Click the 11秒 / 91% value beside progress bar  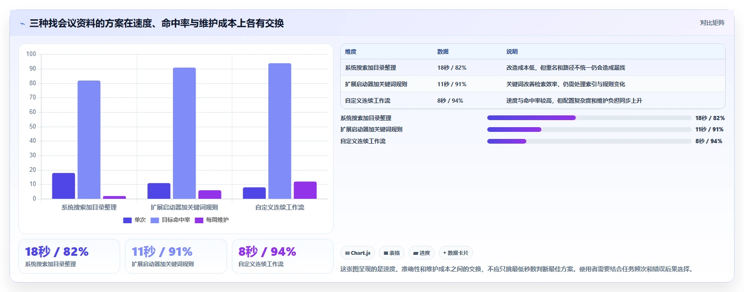(x=710, y=130)
